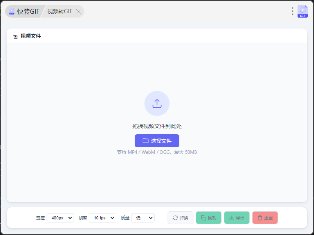This screenshot has width=314, height=235.
Task: Select the 快转GIF title tab text
Action: pyautogui.click(x=28, y=11)
